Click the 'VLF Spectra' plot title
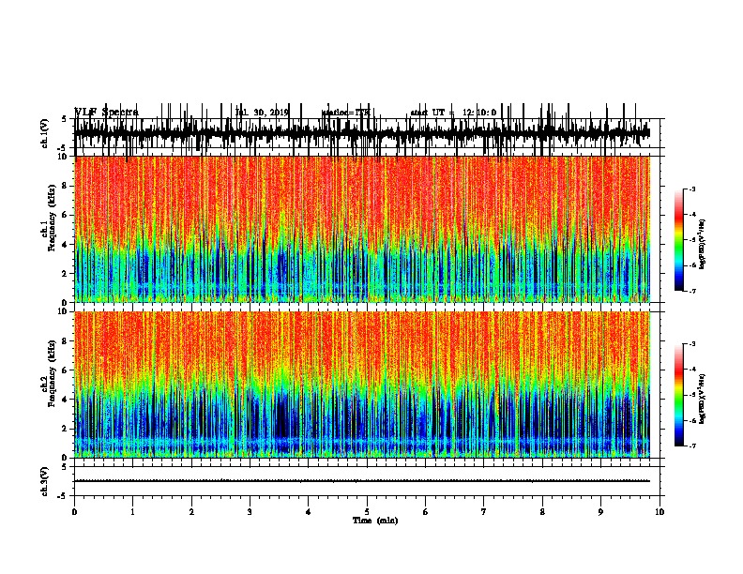Screen dimensions: 743x574 click(107, 113)
